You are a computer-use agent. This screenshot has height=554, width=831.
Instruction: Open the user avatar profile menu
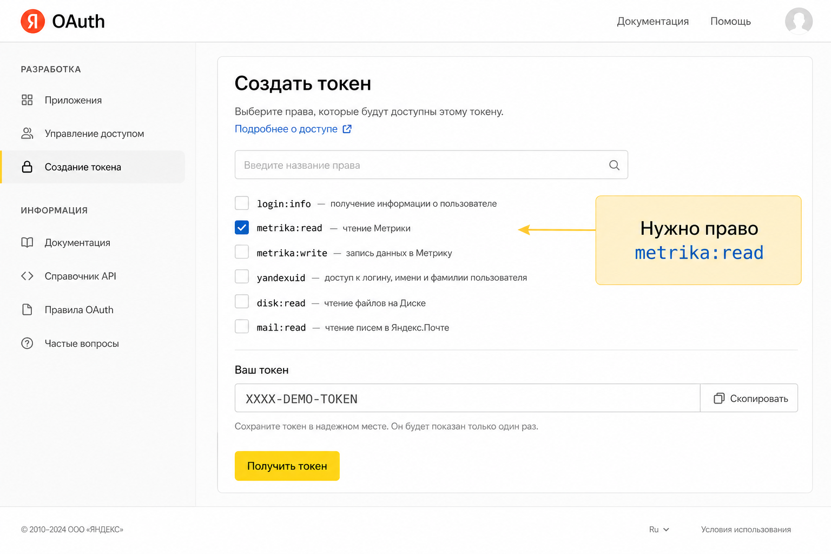799,21
